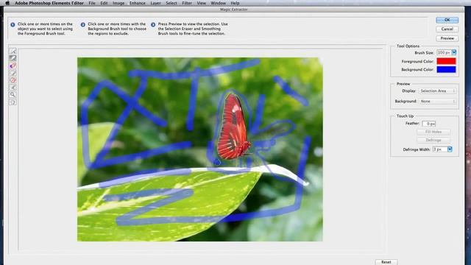
Task: Click the Cancel button
Action: [x=447, y=29]
